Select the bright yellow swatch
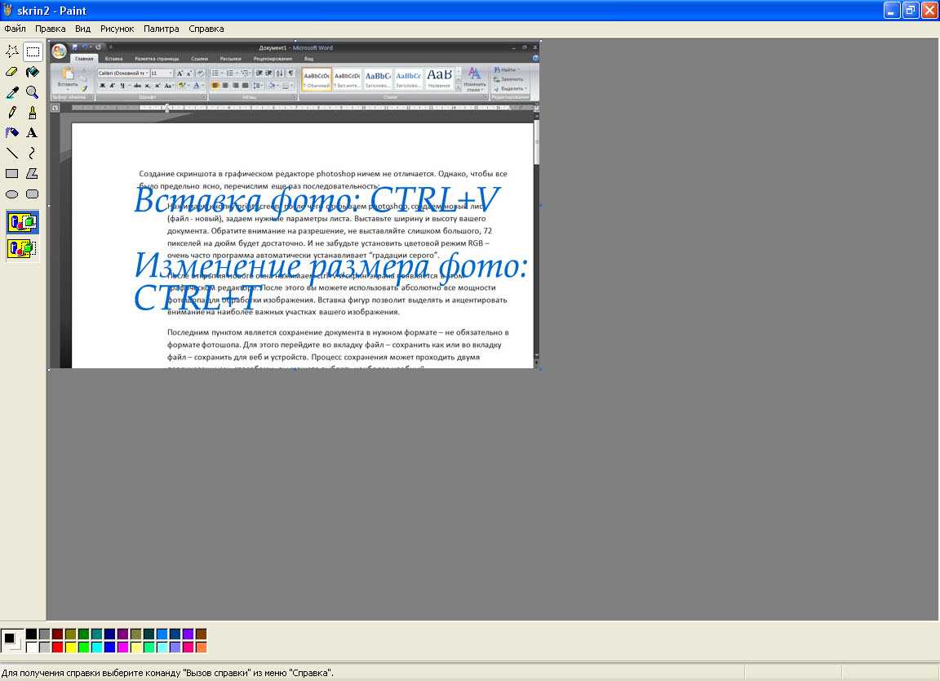This screenshot has width=940, height=681. [x=71, y=648]
